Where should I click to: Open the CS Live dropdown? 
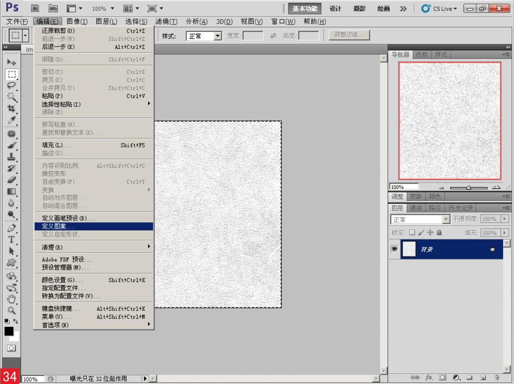(x=439, y=9)
